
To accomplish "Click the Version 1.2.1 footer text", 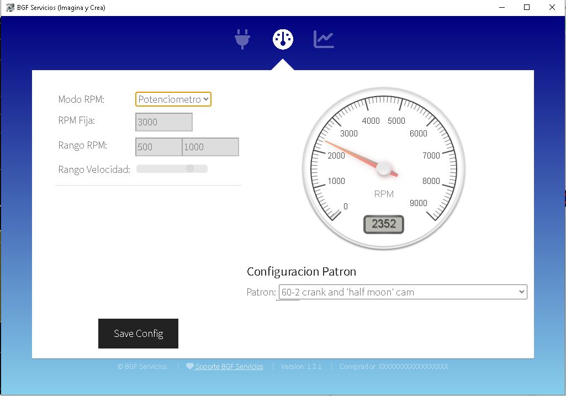I will pos(301,366).
